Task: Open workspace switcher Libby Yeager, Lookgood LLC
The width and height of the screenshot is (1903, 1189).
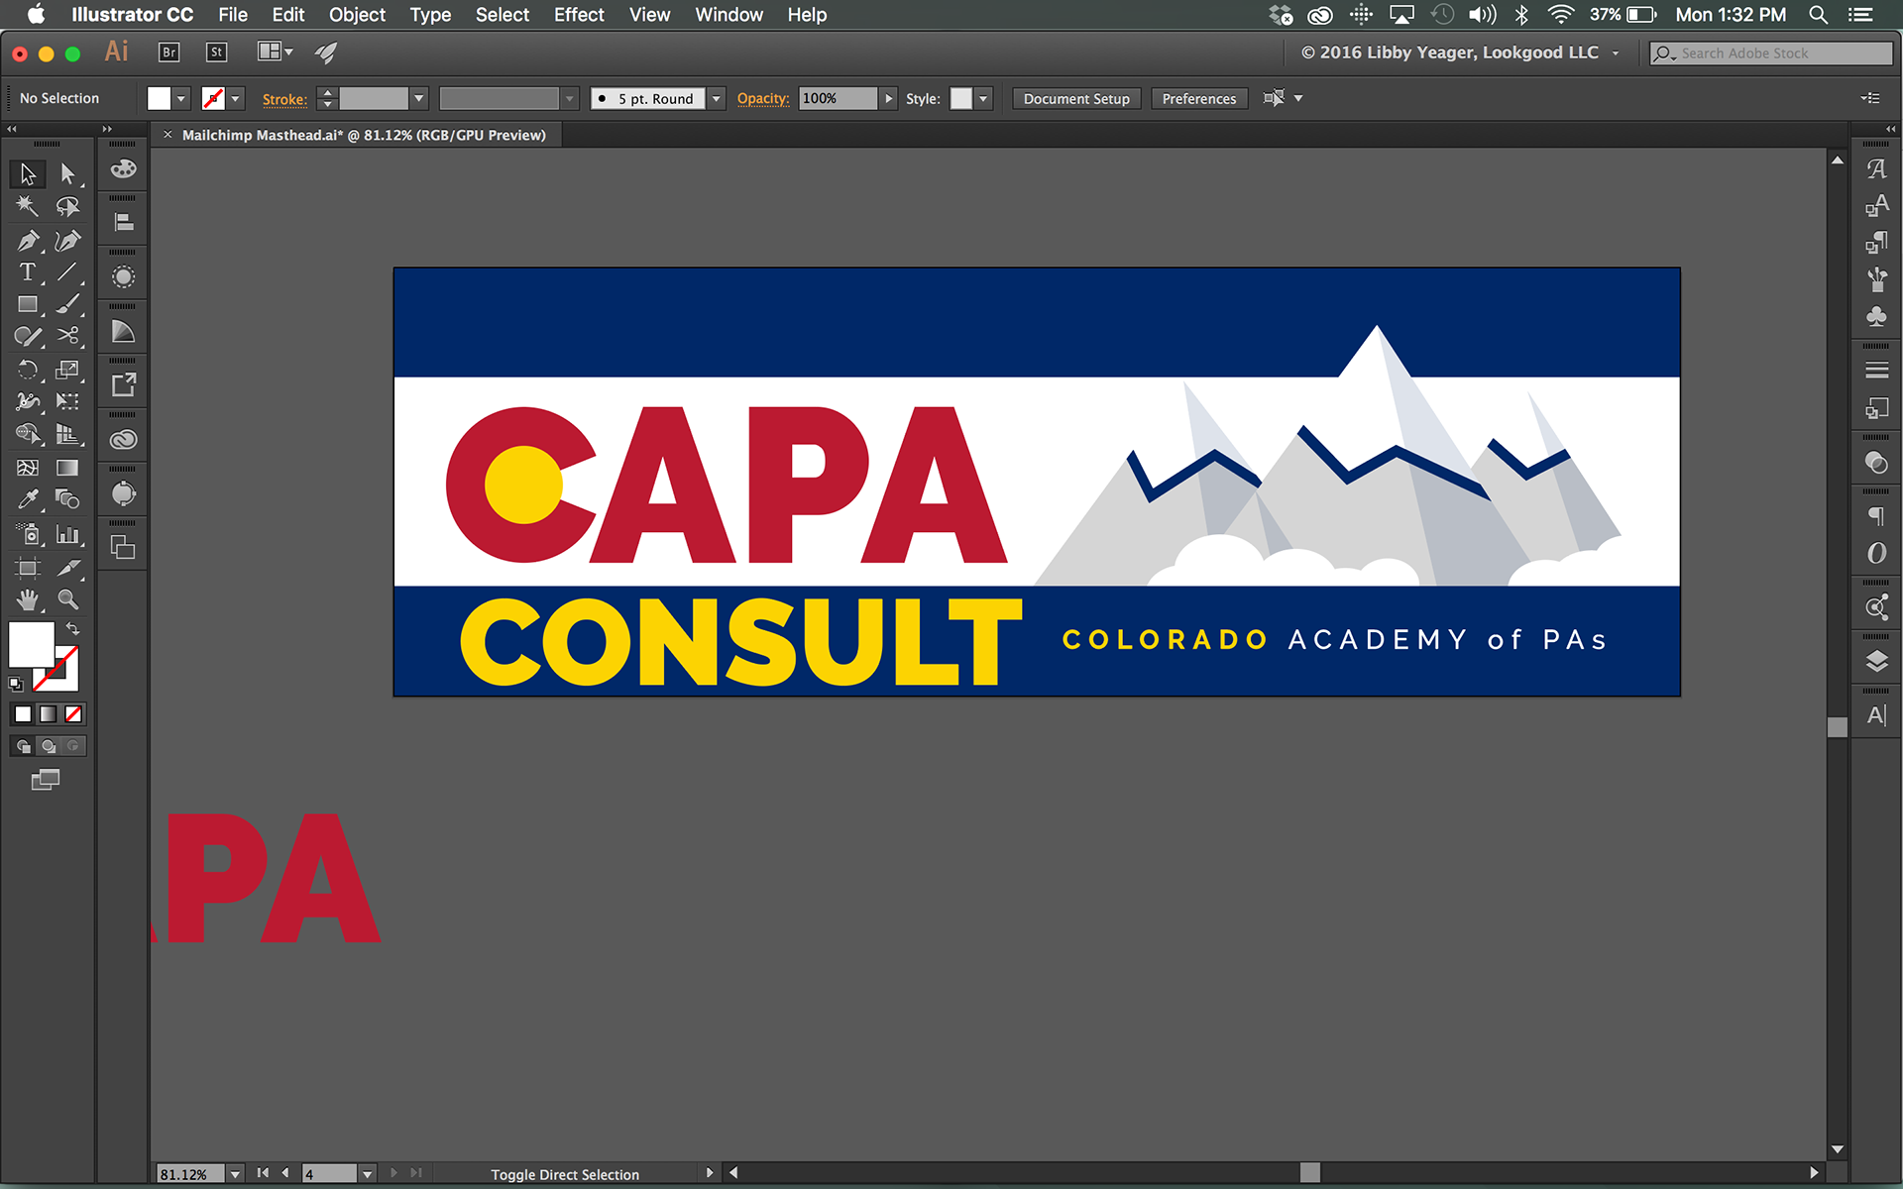Action: (x=1460, y=53)
